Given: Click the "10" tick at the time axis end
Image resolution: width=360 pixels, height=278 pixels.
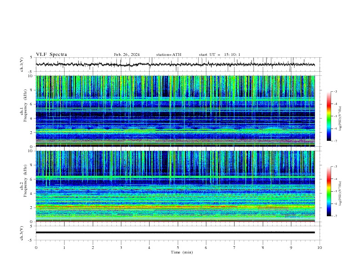Looking at the screenshot, I should (320, 248).
